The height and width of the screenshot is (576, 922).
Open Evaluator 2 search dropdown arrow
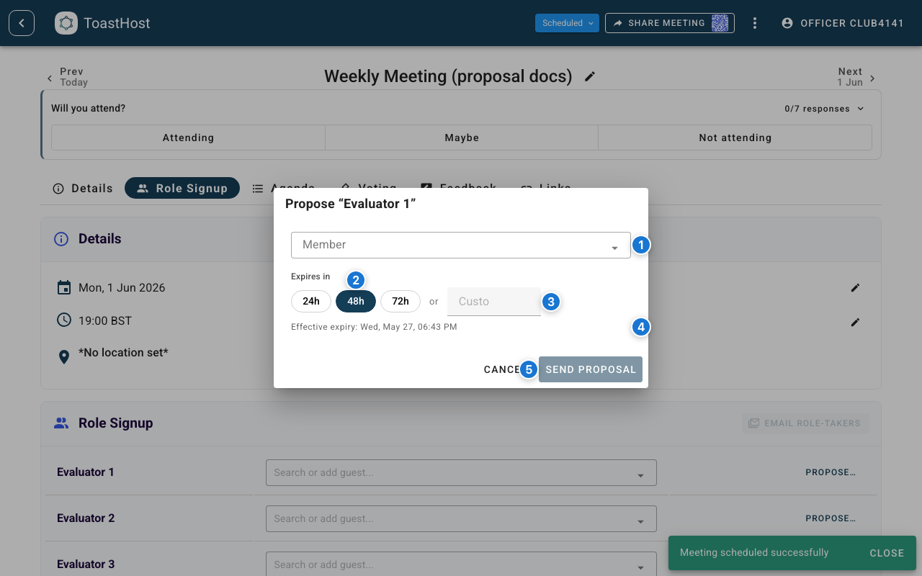pos(641,521)
